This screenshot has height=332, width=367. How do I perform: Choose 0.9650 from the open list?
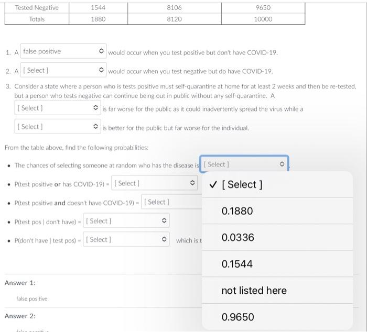[277, 317]
